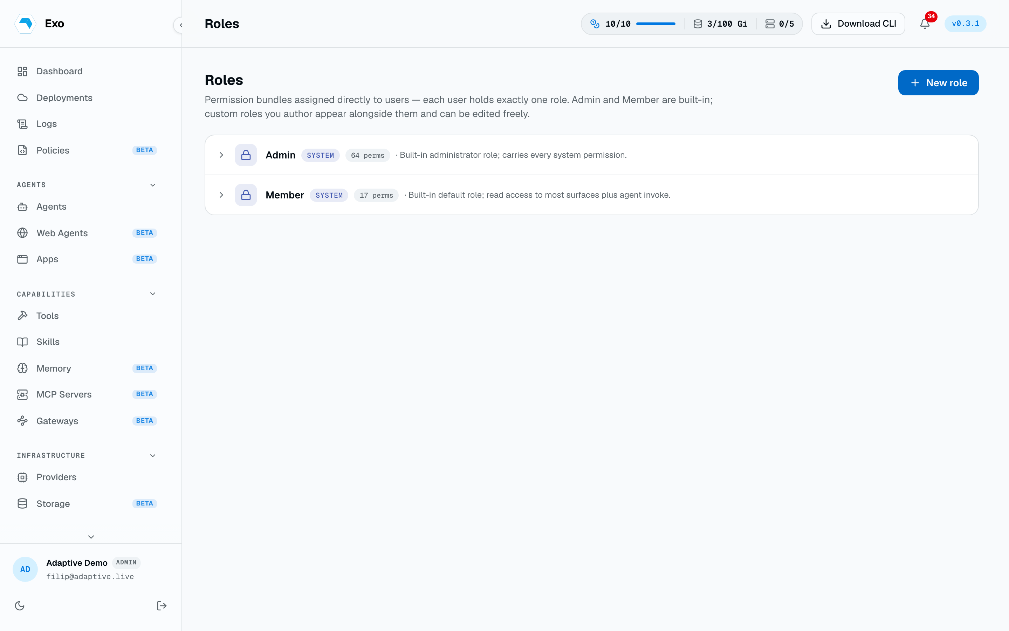Click the 17 perms badge

376,195
